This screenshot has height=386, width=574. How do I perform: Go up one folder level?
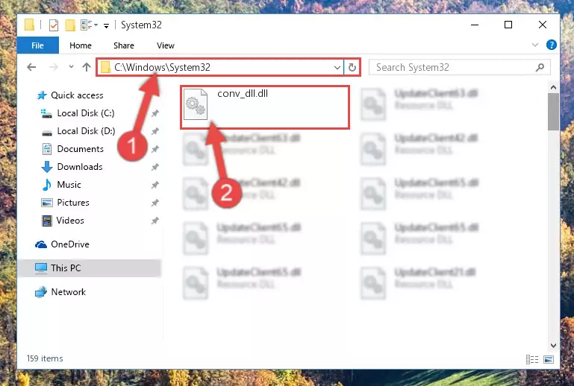87,67
